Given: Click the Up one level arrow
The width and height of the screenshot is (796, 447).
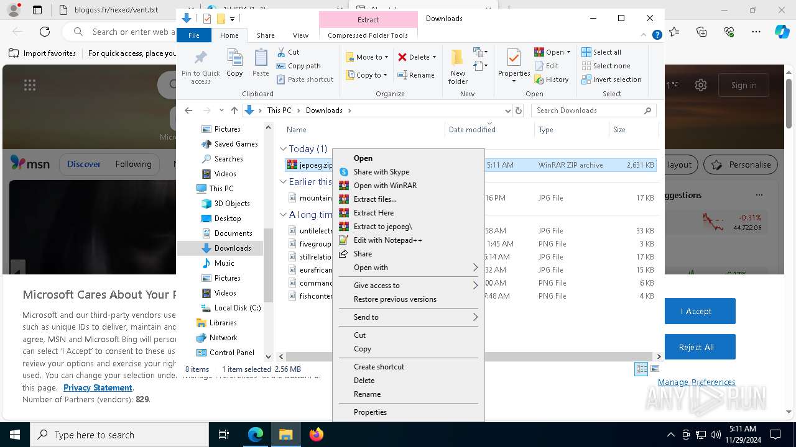Looking at the screenshot, I should click(x=234, y=111).
